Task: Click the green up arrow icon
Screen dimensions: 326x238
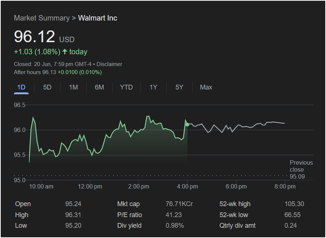Action: [x=65, y=52]
